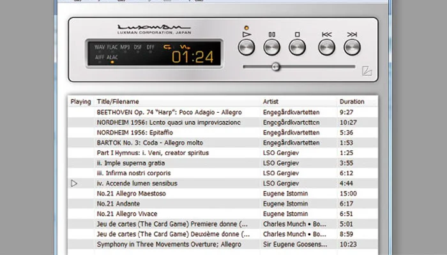Click the Playing column header
This screenshot has height=255, width=447.
[x=80, y=101]
